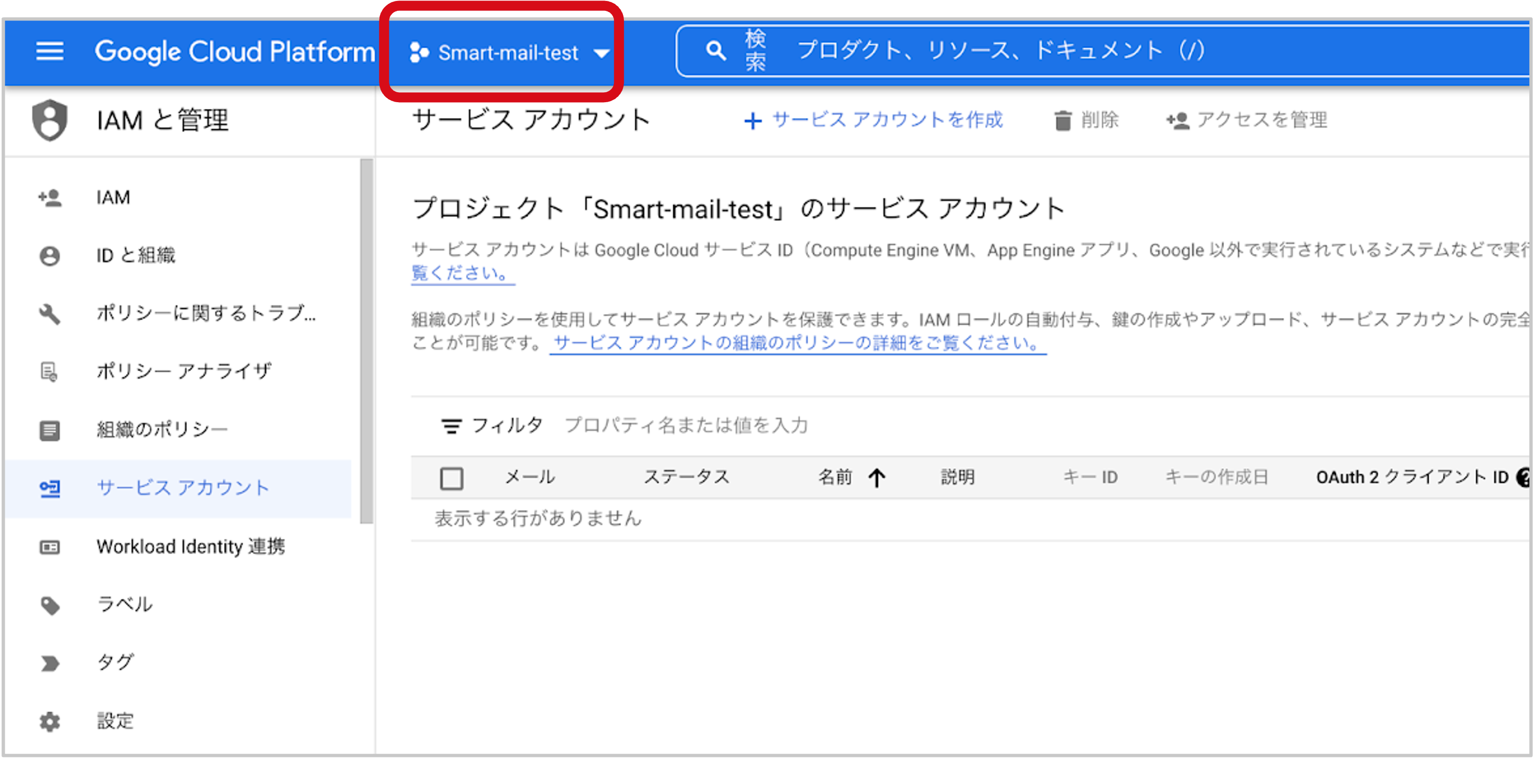Click the フィルタ filter icon
Image resolution: width=1534 pixels, height=758 pixels.
pos(451,426)
